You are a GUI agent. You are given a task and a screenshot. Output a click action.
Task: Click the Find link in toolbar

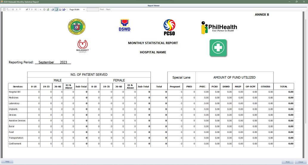click(x=102, y=10)
